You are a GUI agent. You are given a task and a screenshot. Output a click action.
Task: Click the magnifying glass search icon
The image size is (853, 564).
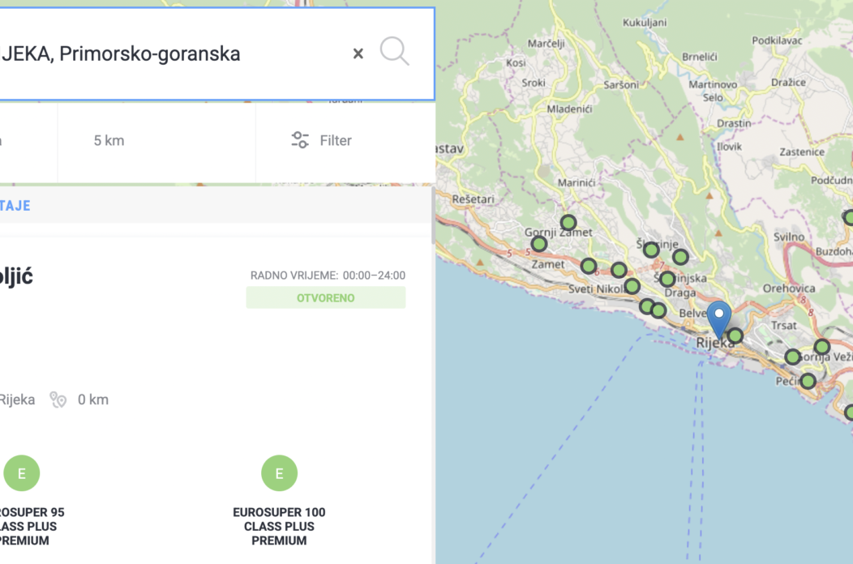click(x=394, y=53)
